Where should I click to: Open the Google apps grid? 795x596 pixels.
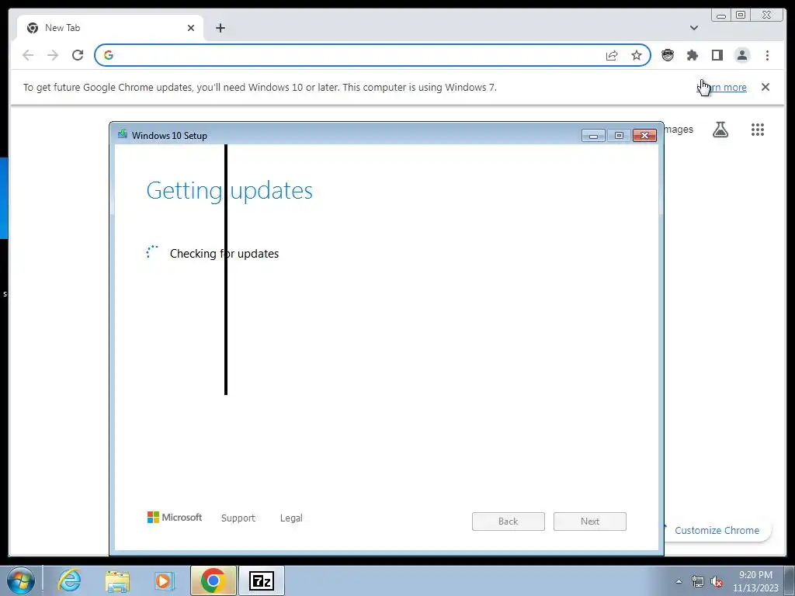[x=758, y=130]
